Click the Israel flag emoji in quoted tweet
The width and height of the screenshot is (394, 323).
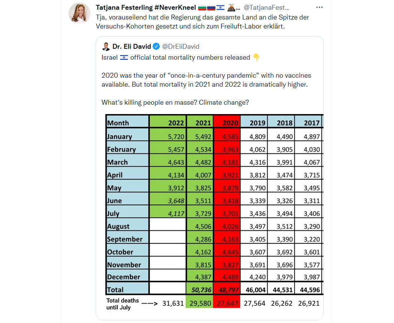pos(124,57)
